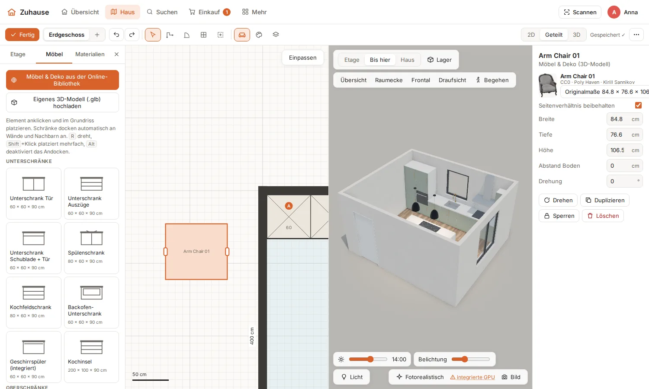The height and width of the screenshot is (389, 649).
Task: Select the window tool
Action: tap(203, 35)
